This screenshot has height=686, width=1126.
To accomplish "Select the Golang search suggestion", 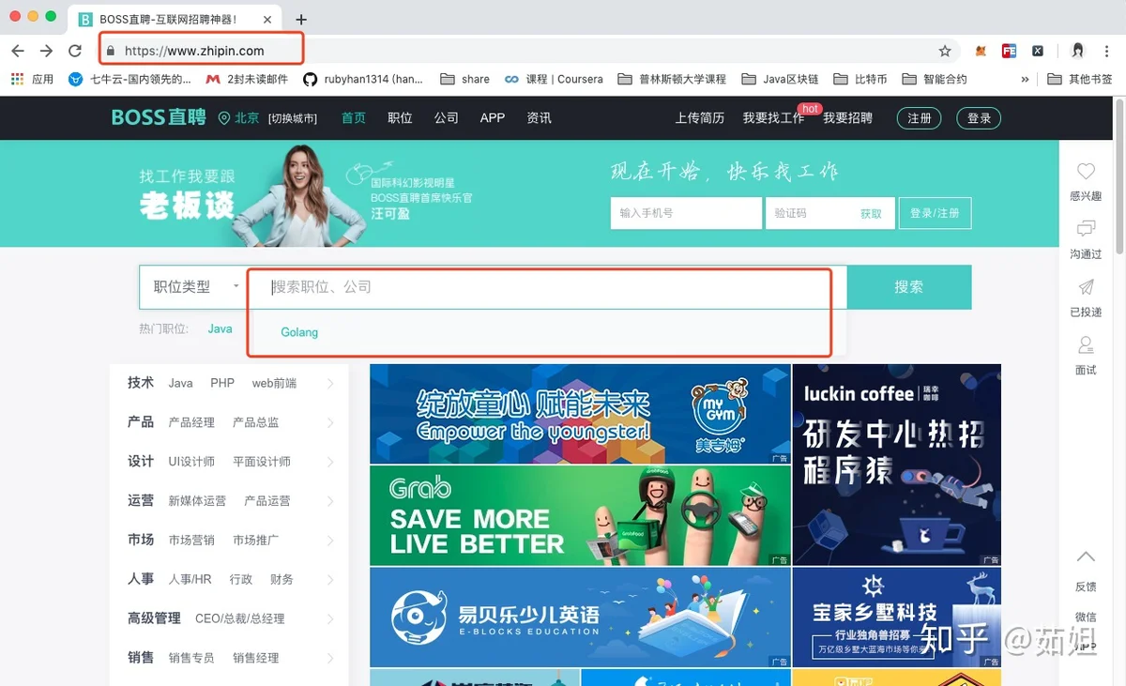I will 299,332.
